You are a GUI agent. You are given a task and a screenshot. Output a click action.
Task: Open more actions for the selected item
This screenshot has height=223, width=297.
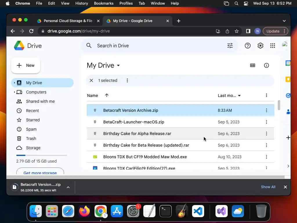tap(127, 80)
